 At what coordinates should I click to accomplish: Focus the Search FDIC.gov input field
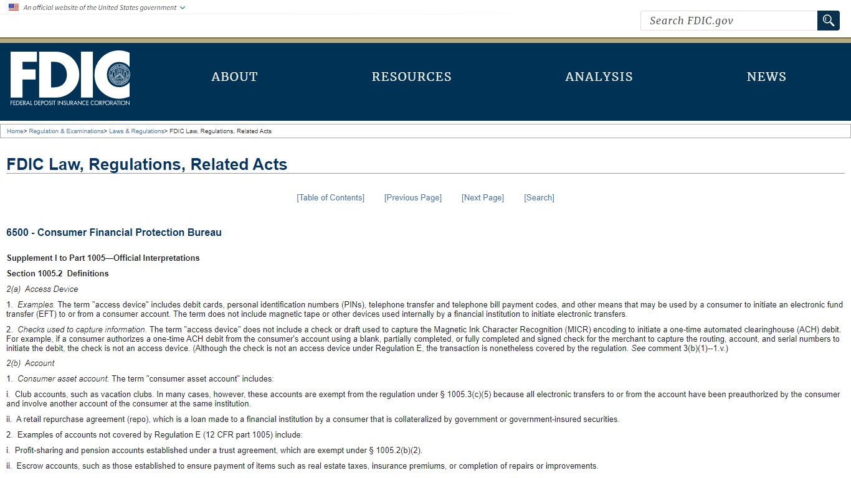729,21
